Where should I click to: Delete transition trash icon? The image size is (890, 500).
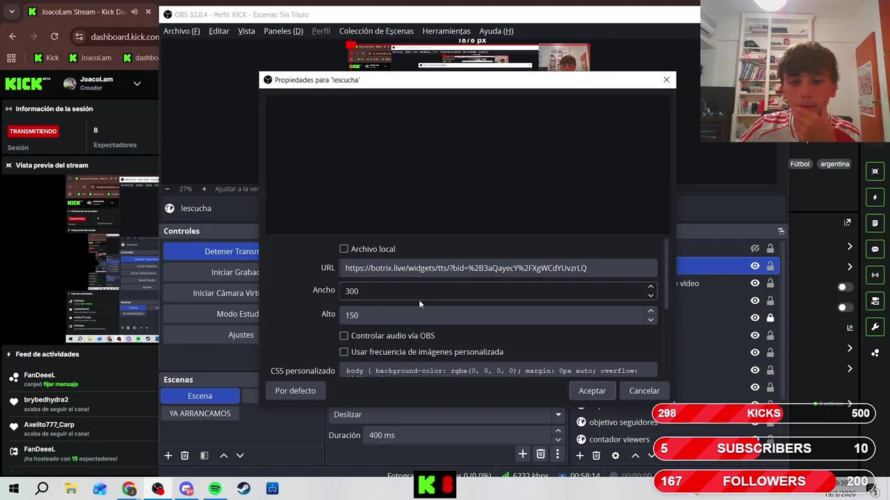coord(540,454)
